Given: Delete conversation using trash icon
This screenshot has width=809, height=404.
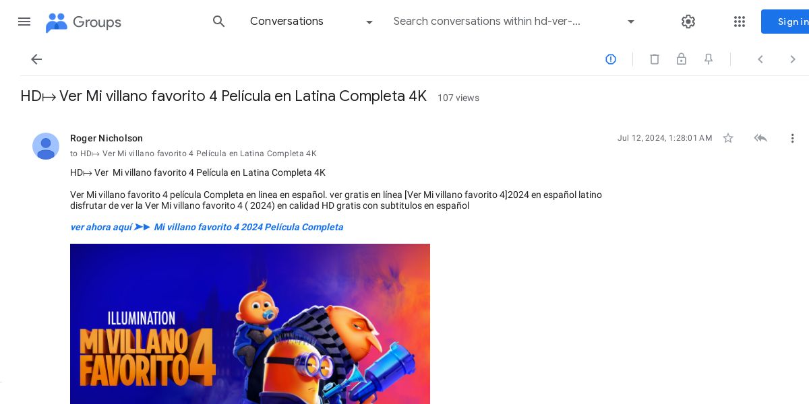Looking at the screenshot, I should tap(655, 59).
